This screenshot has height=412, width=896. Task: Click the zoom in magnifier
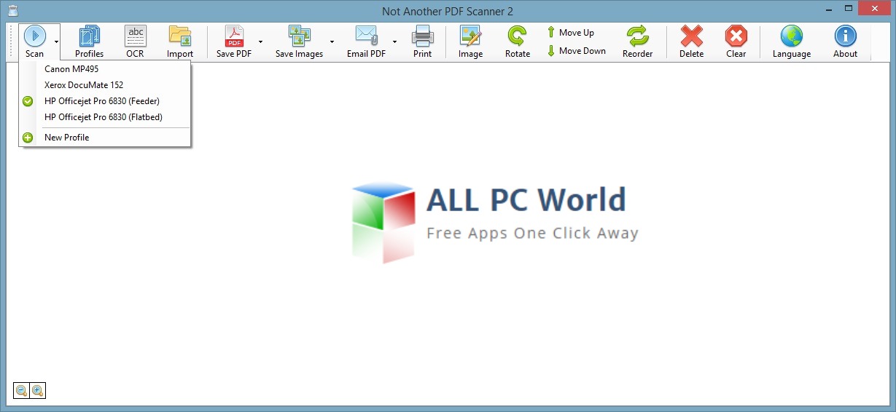[38, 391]
